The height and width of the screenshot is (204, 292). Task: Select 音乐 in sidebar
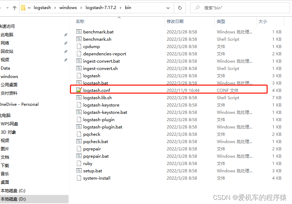(5, 174)
